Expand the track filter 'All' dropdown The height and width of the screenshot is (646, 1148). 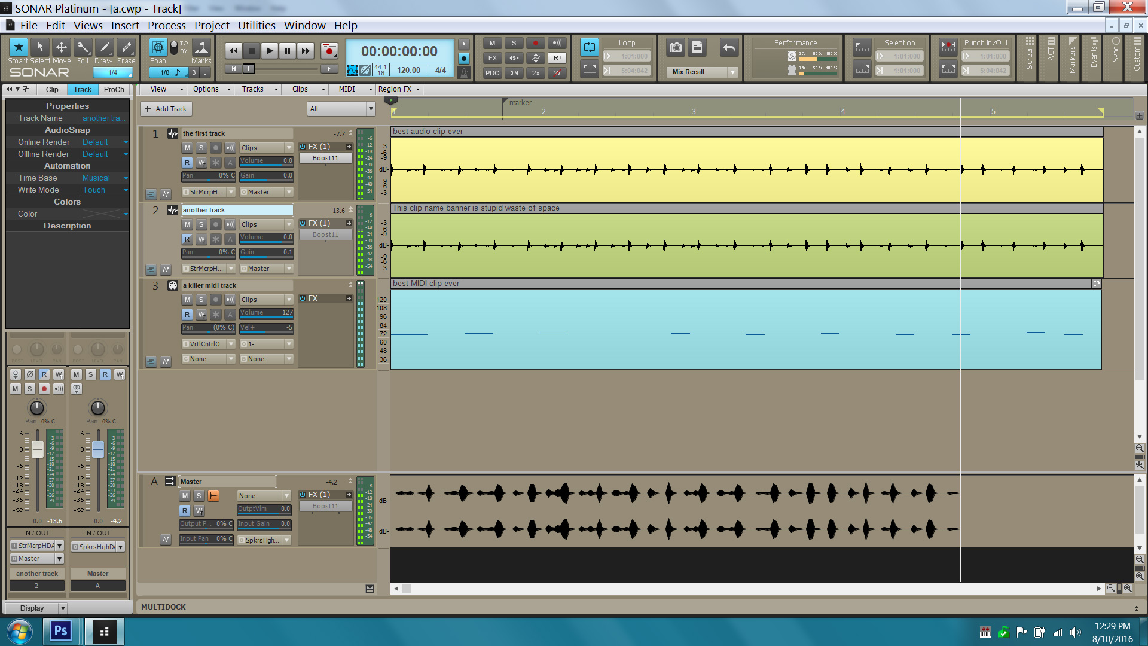click(370, 109)
